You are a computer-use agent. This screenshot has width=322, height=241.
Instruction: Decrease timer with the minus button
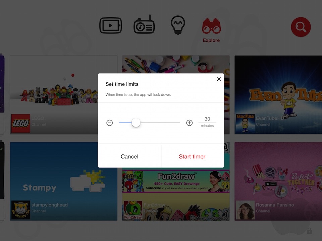110,123
